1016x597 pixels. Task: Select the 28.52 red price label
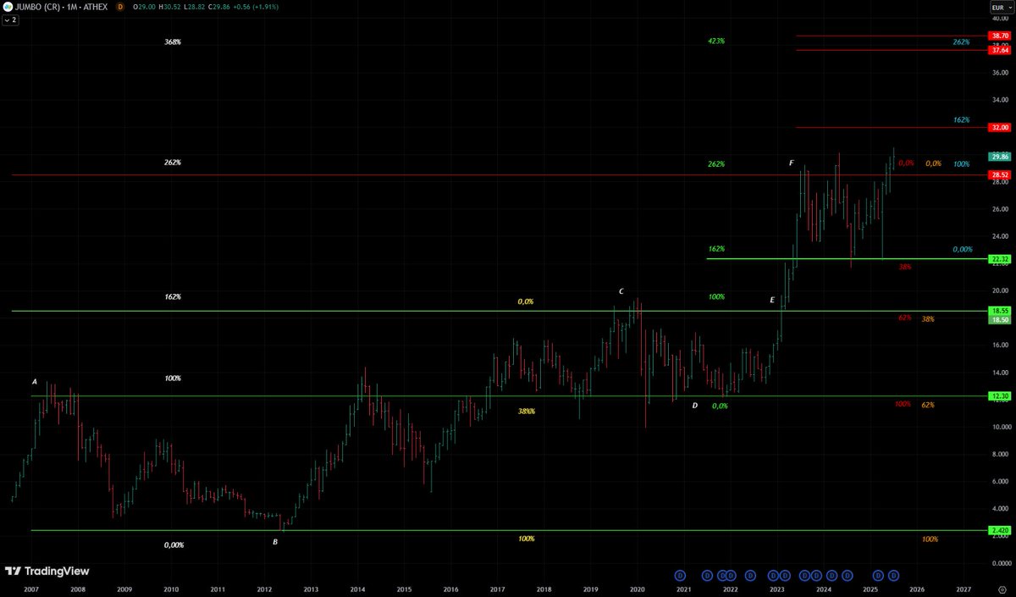point(999,174)
